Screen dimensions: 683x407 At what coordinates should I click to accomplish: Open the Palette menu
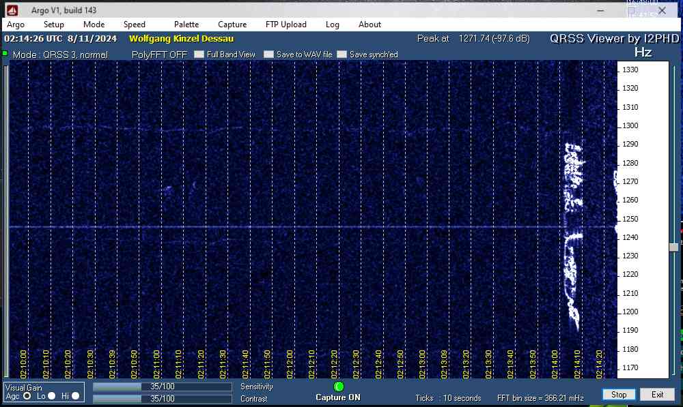click(x=186, y=25)
